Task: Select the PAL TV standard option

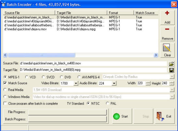Action: [107, 103]
